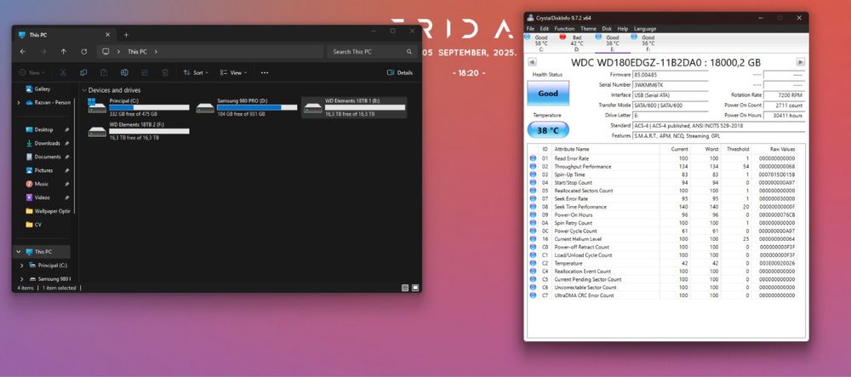Select the Reallocated Sectors Count row
Image resolution: width=851 pixels, height=377 pixels.
666,191
